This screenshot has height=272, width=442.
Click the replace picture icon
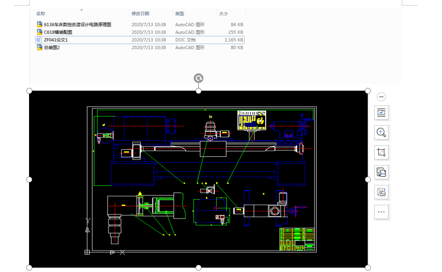click(381, 192)
